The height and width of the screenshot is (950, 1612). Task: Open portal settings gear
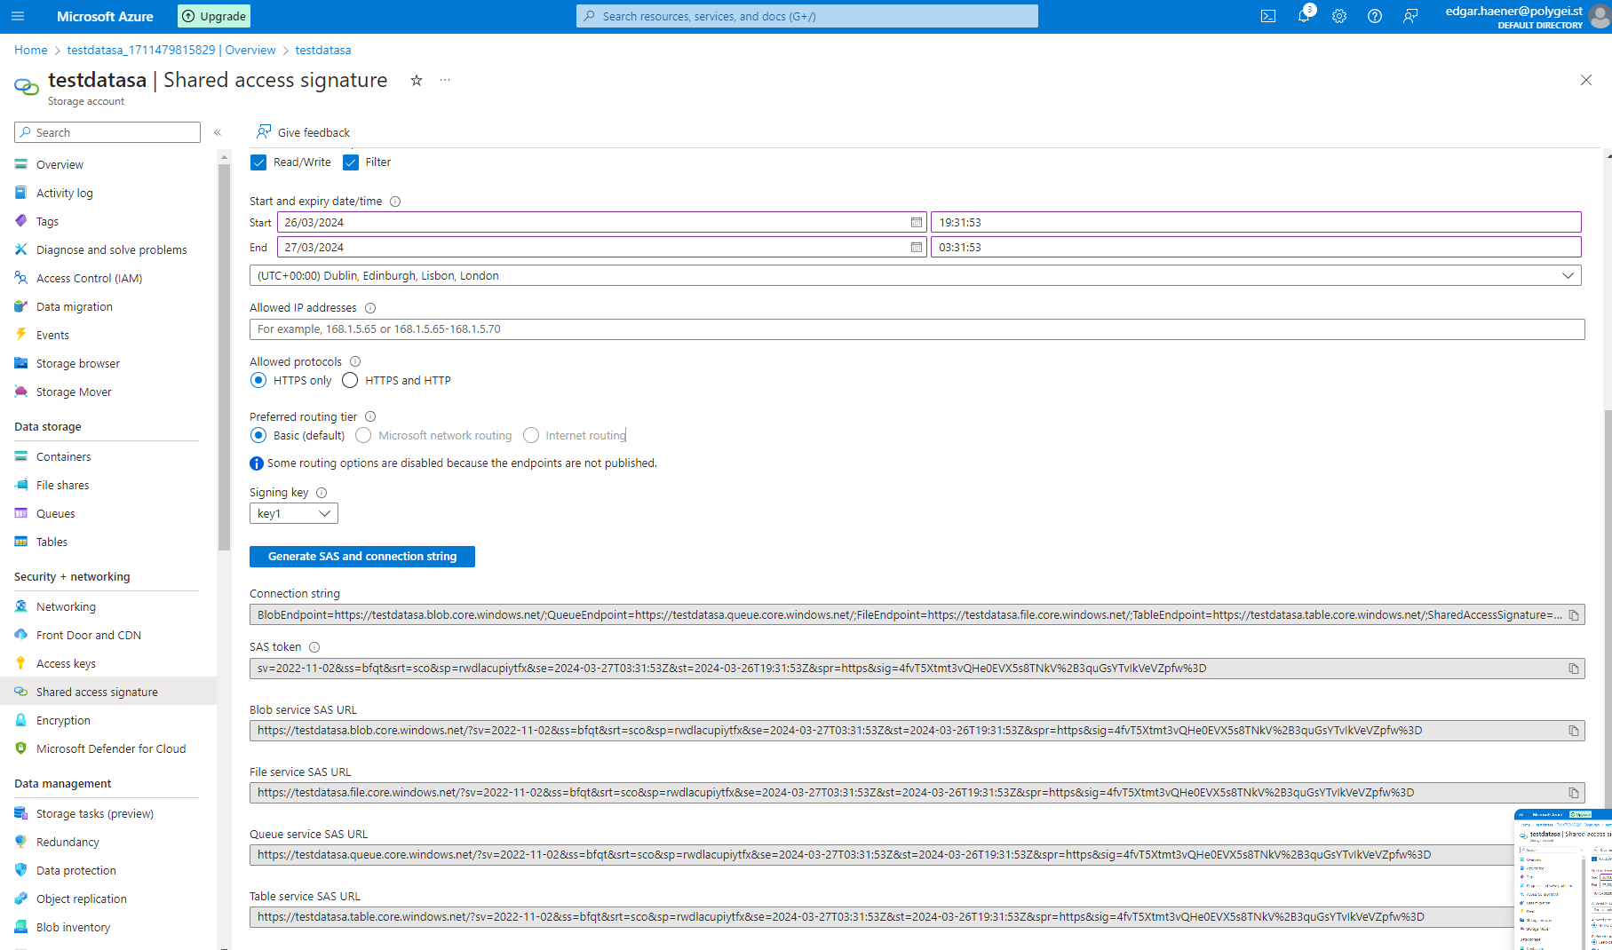pyautogui.click(x=1339, y=16)
